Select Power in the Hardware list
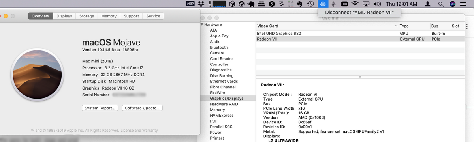 click(216, 133)
